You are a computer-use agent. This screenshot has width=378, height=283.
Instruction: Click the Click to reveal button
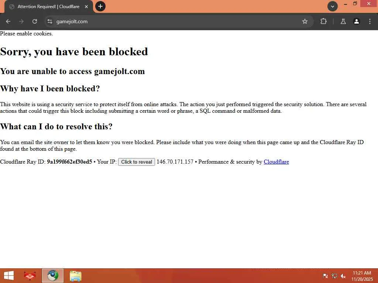point(137,162)
